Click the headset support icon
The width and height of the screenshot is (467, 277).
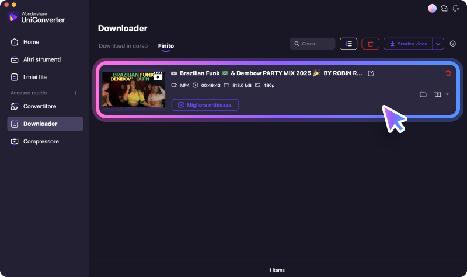click(455, 8)
